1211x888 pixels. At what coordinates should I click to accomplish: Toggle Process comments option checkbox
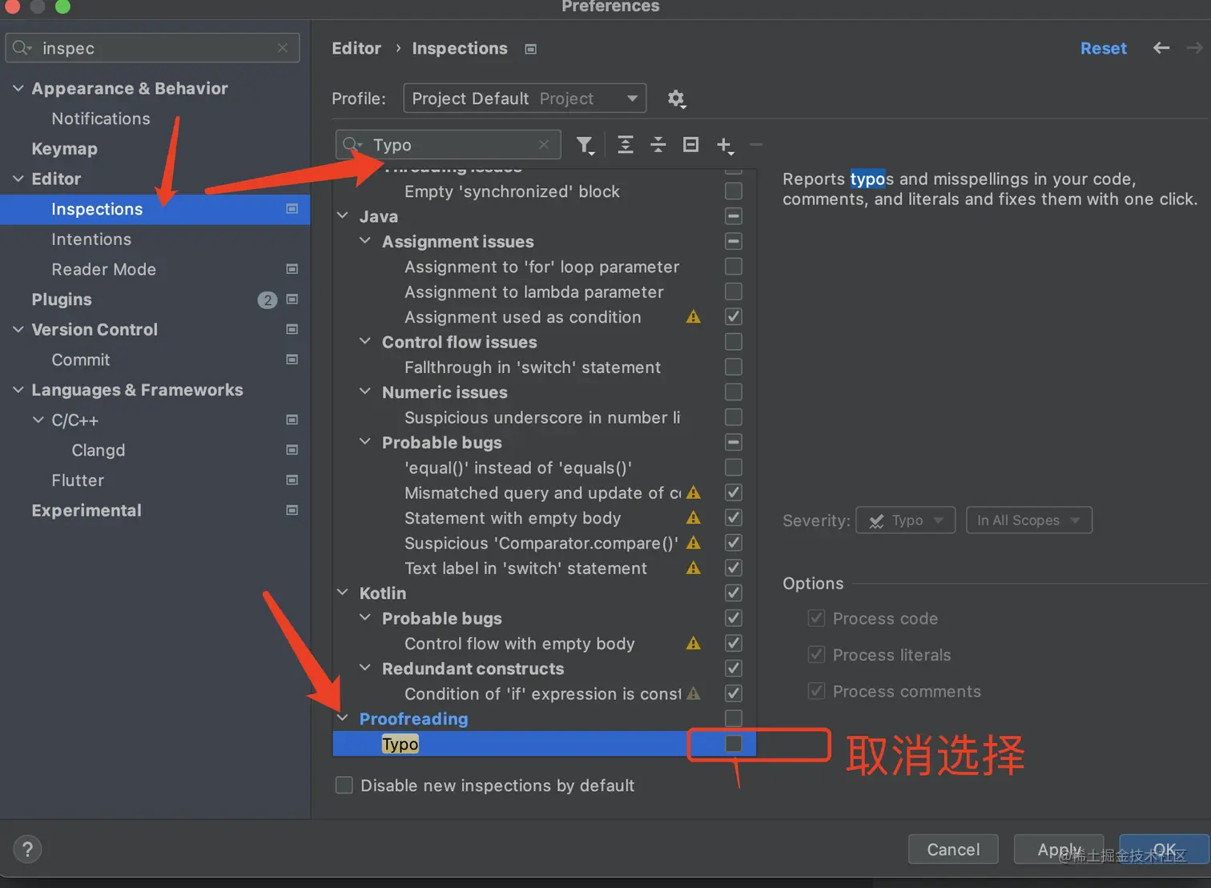[x=816, y=691]
